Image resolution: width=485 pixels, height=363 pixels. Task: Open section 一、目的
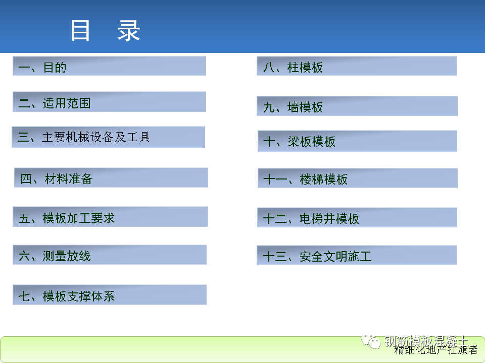click(x=109, y=66)
